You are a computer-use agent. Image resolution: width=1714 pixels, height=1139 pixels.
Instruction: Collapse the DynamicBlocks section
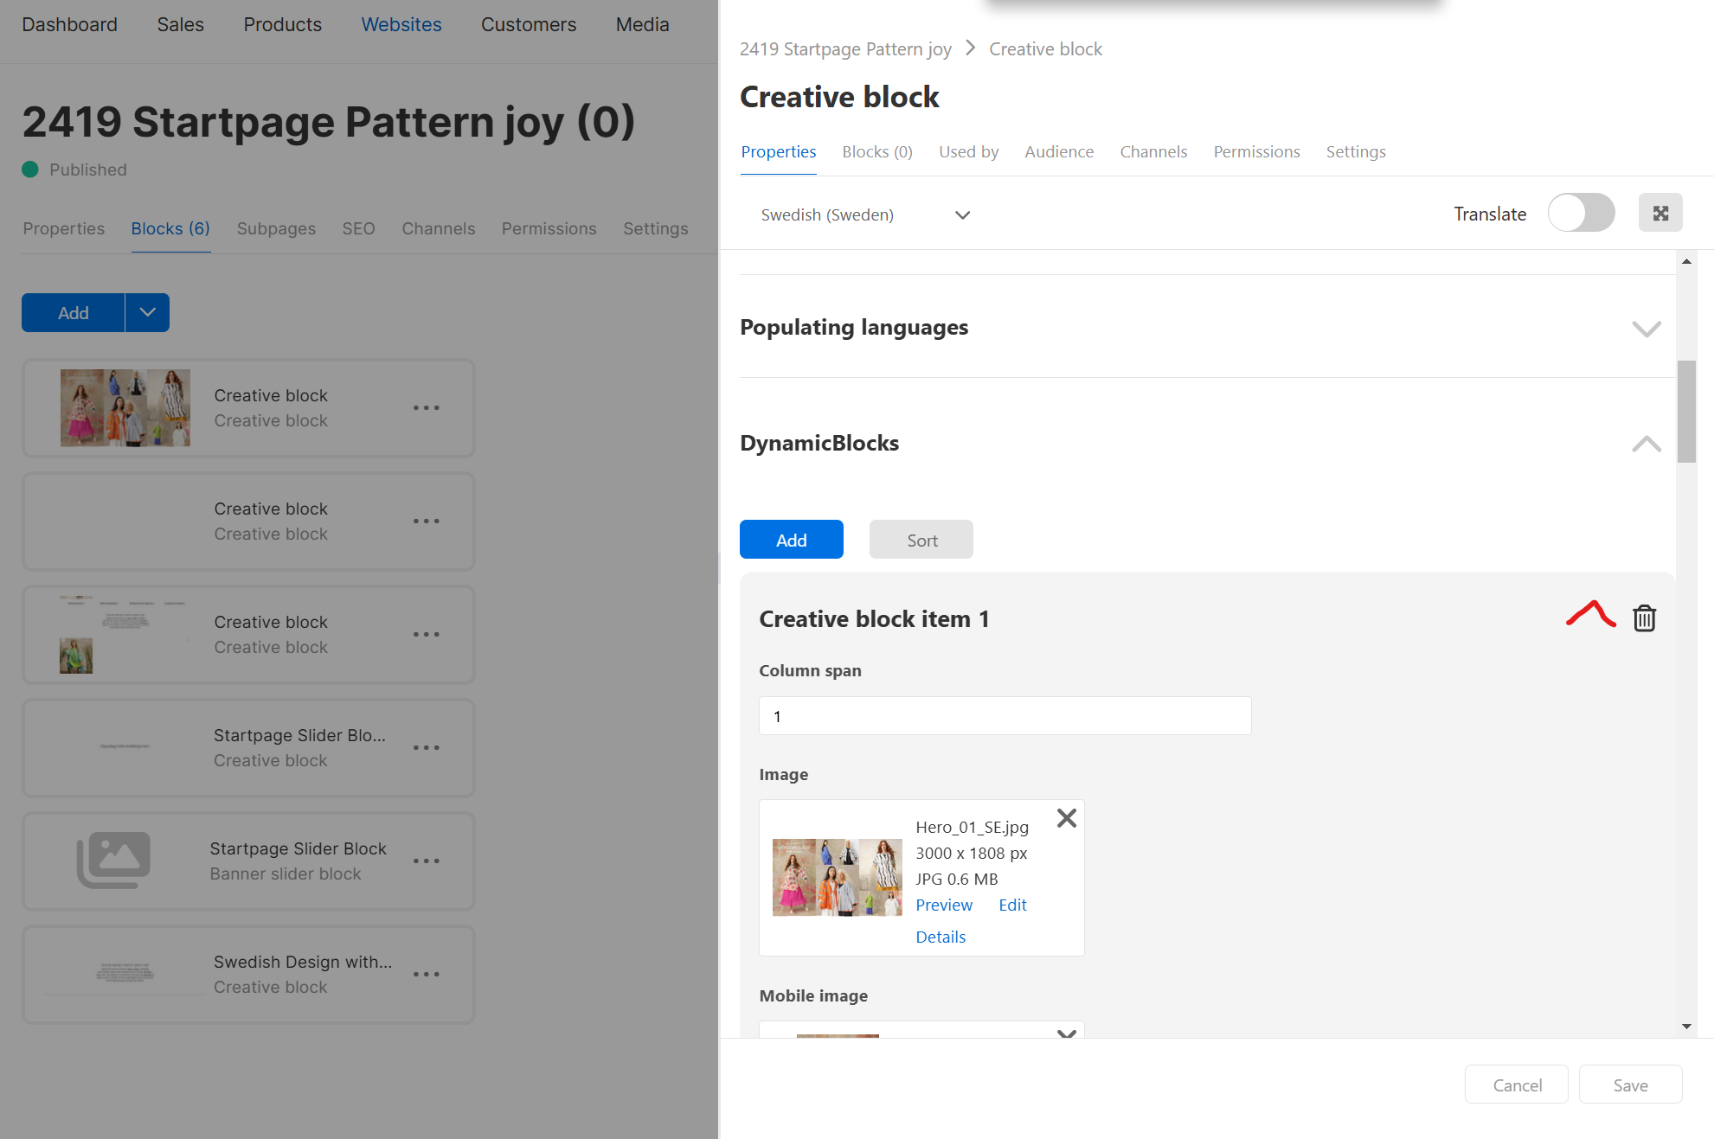point(1646,444)
